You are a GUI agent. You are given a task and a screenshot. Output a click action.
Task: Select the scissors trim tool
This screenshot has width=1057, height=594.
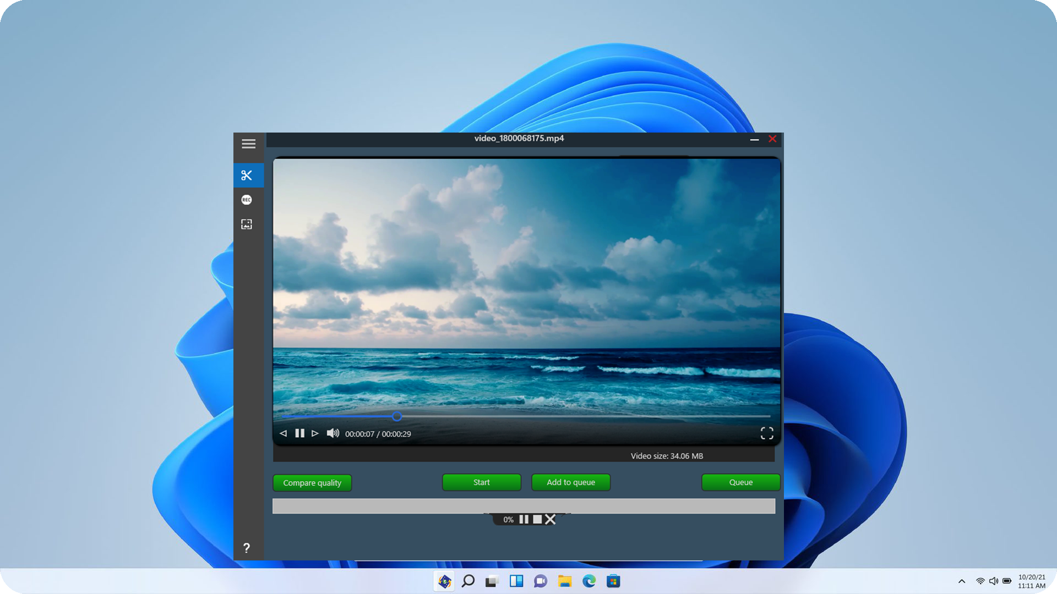point(247,175)
